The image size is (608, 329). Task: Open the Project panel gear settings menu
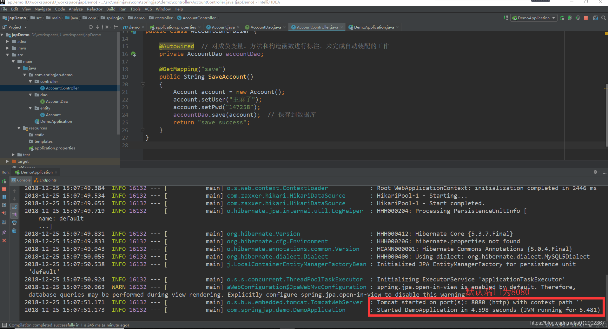[108, 27]
